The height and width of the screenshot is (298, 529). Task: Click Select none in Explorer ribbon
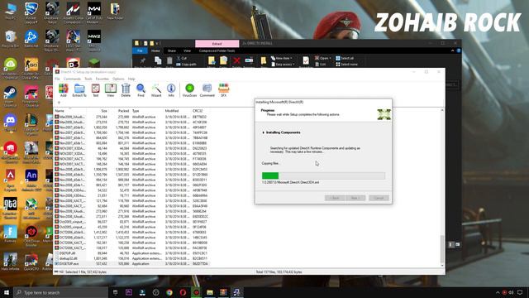(346, 65)
